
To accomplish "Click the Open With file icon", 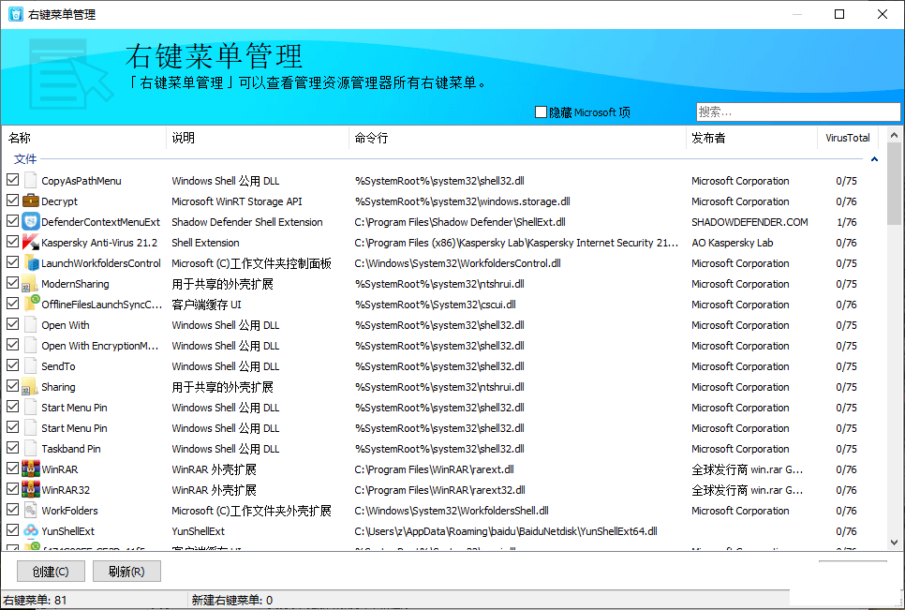I will coord(31,325).
